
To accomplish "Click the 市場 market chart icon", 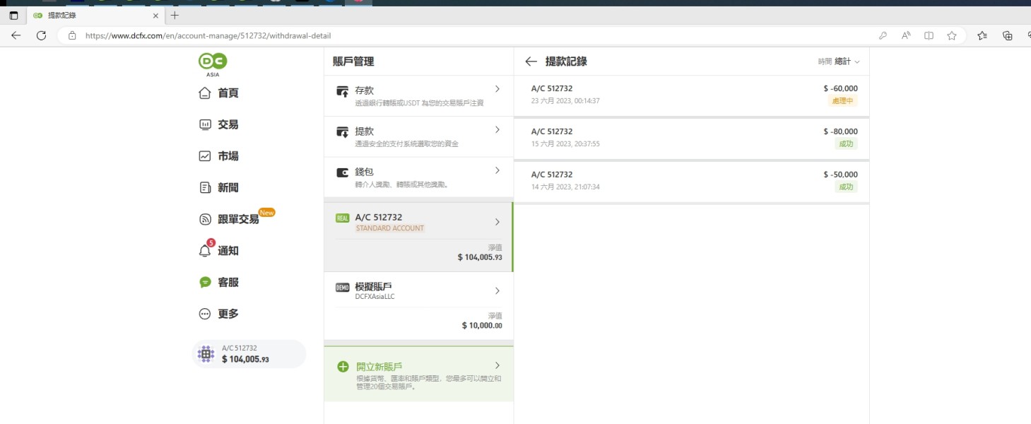I will 205,156.
